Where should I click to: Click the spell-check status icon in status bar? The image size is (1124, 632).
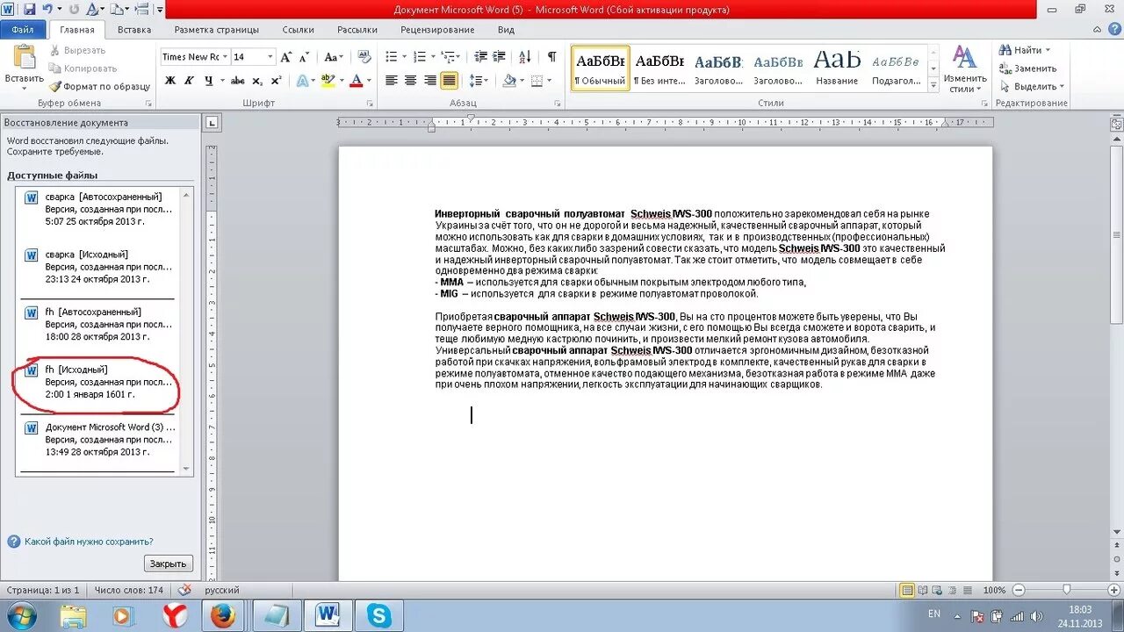click(x=184, y=591)
